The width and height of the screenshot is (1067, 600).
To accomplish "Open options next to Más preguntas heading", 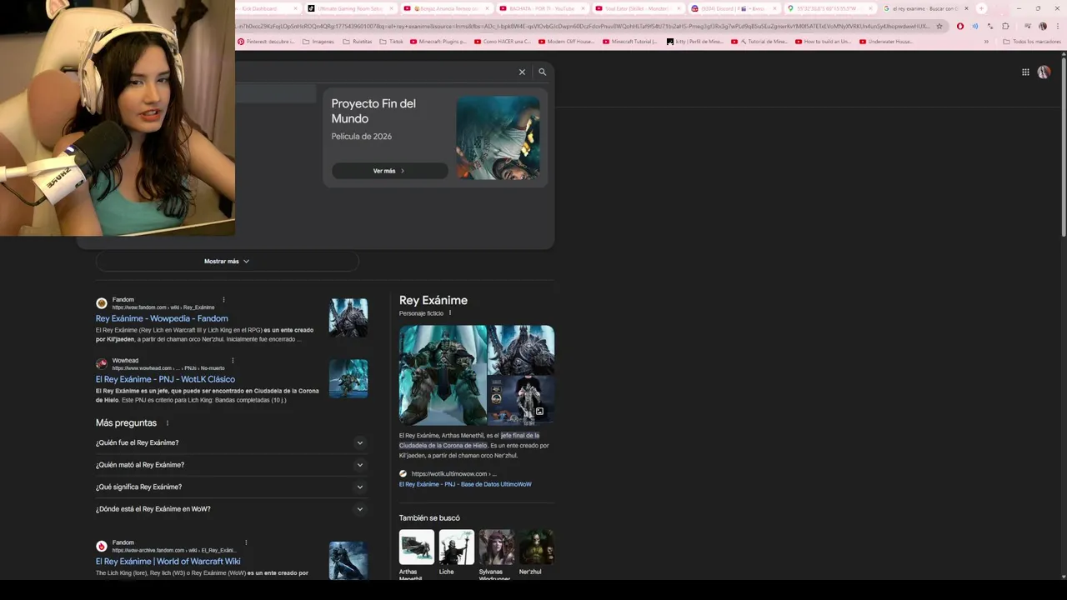I will 168,423.
